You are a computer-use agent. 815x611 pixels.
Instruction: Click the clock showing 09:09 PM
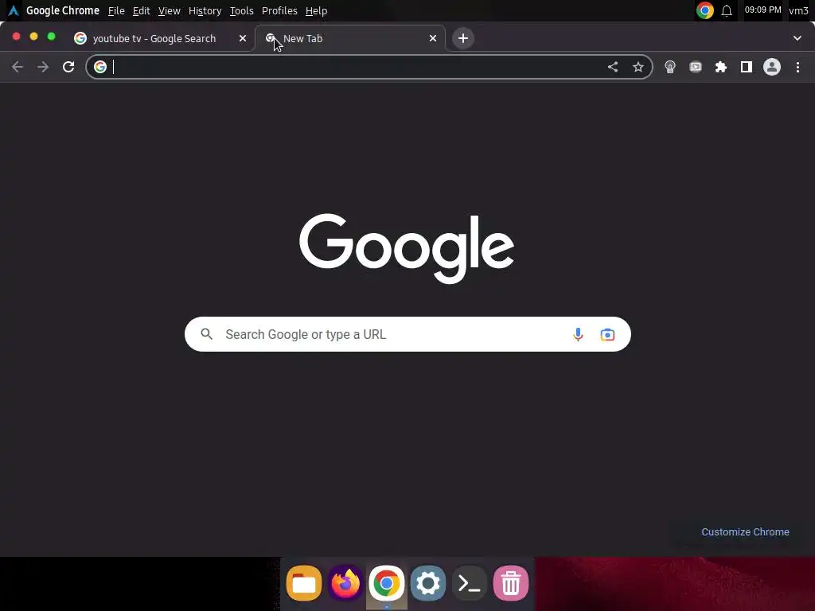click(762, 10)
